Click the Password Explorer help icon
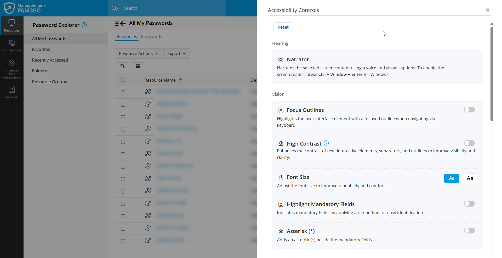Screen dimensions: 502x258 (x=84, y=25)
